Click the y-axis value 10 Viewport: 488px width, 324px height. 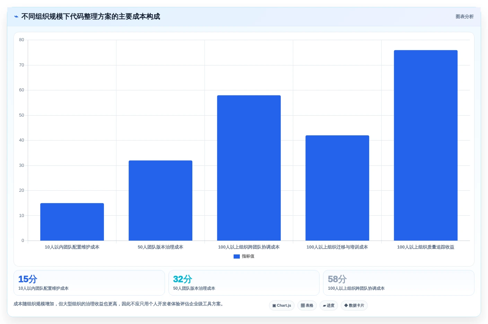[x=21, y=216]
